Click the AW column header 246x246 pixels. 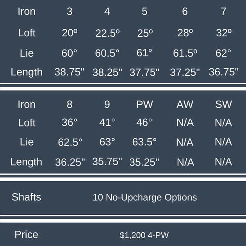185,105
